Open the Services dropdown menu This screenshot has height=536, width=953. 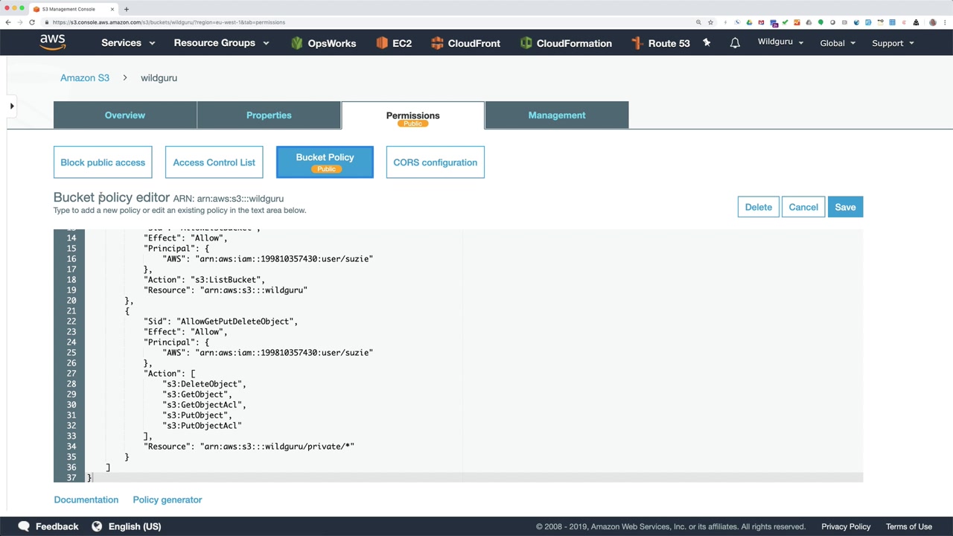(x=128, y=43)
